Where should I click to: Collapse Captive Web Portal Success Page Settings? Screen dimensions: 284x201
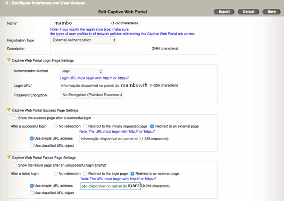point(9,110)
